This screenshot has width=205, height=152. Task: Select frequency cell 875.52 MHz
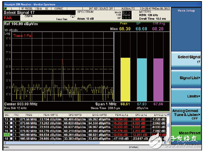(29, 127)
